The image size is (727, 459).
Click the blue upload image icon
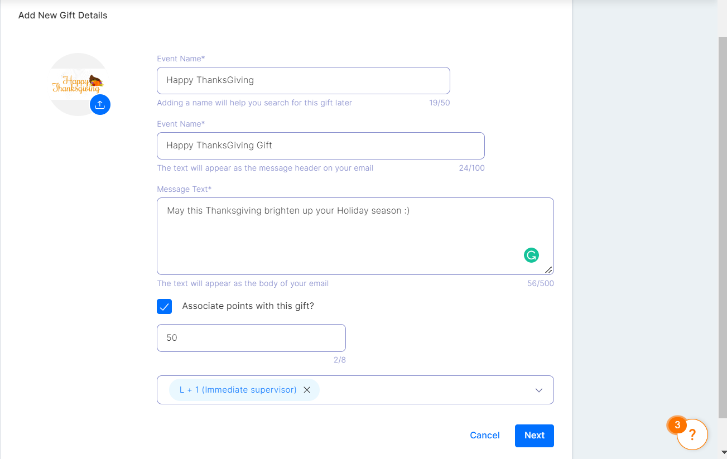[100, 104]
